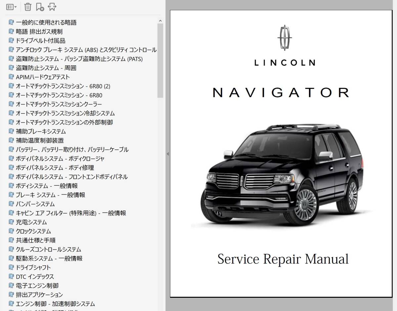Select オートマチックトランスミッションの外部制御 bookmark

[x=65, y=122]
